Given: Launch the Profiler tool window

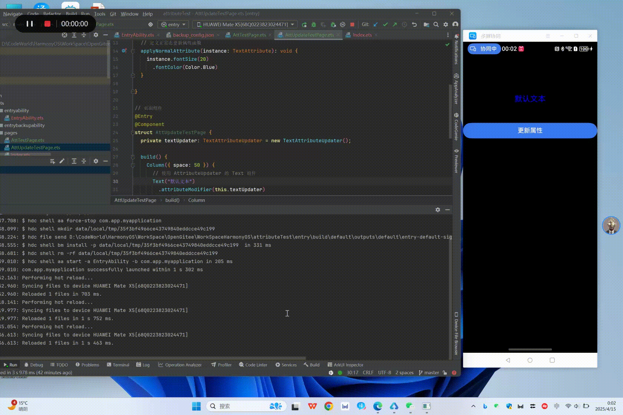Looking at the screenshot, I should pos(221,365).
